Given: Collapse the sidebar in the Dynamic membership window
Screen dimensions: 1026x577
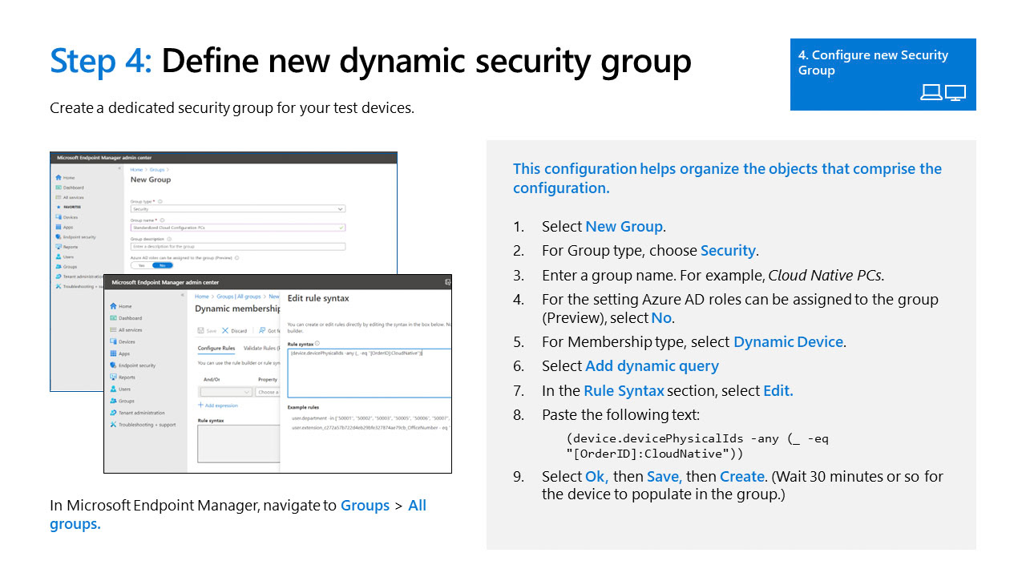Looking at the screenshot, I should coord(182,295).
